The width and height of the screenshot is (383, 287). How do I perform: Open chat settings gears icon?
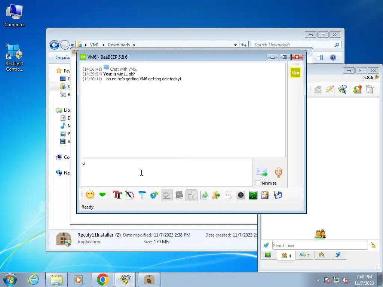154,195
